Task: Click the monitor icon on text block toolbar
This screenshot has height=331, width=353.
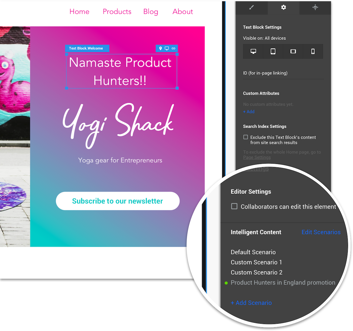Action: coord(167,48)
